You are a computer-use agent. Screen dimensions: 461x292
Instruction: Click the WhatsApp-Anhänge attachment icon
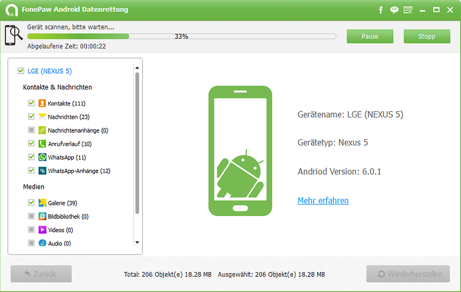click(x=42, y=171)
